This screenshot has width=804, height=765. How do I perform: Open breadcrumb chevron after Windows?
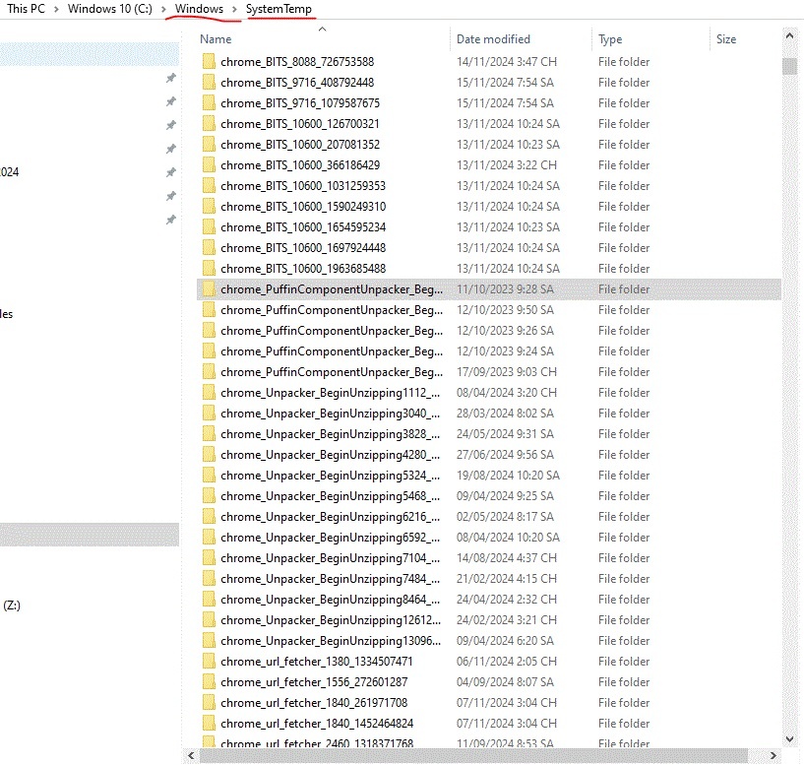234,9
